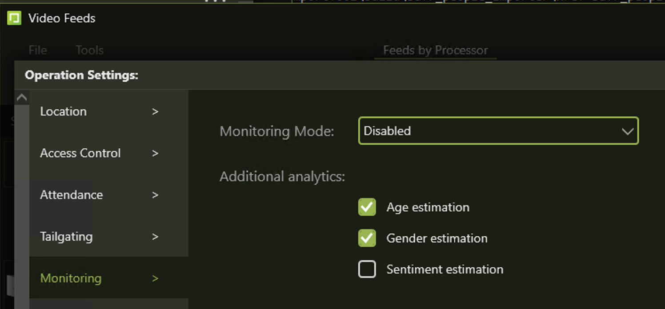Switch to Feeds by Processor tab

point(435,50)
